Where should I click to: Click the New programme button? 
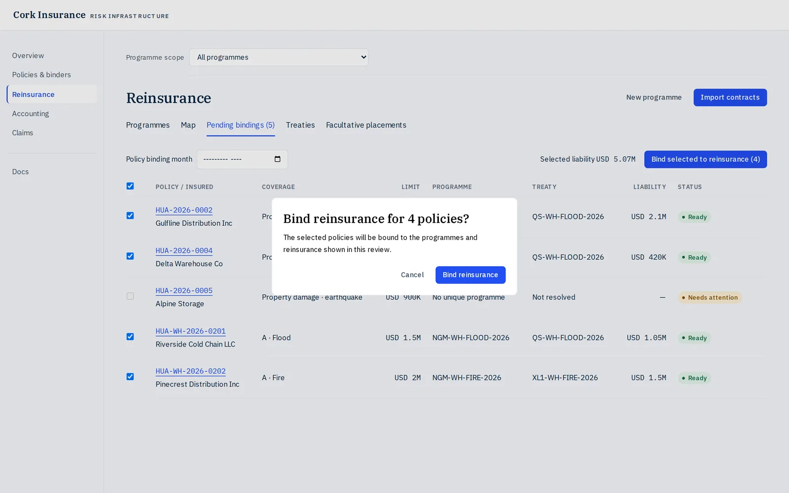click(x=654, y=98)
